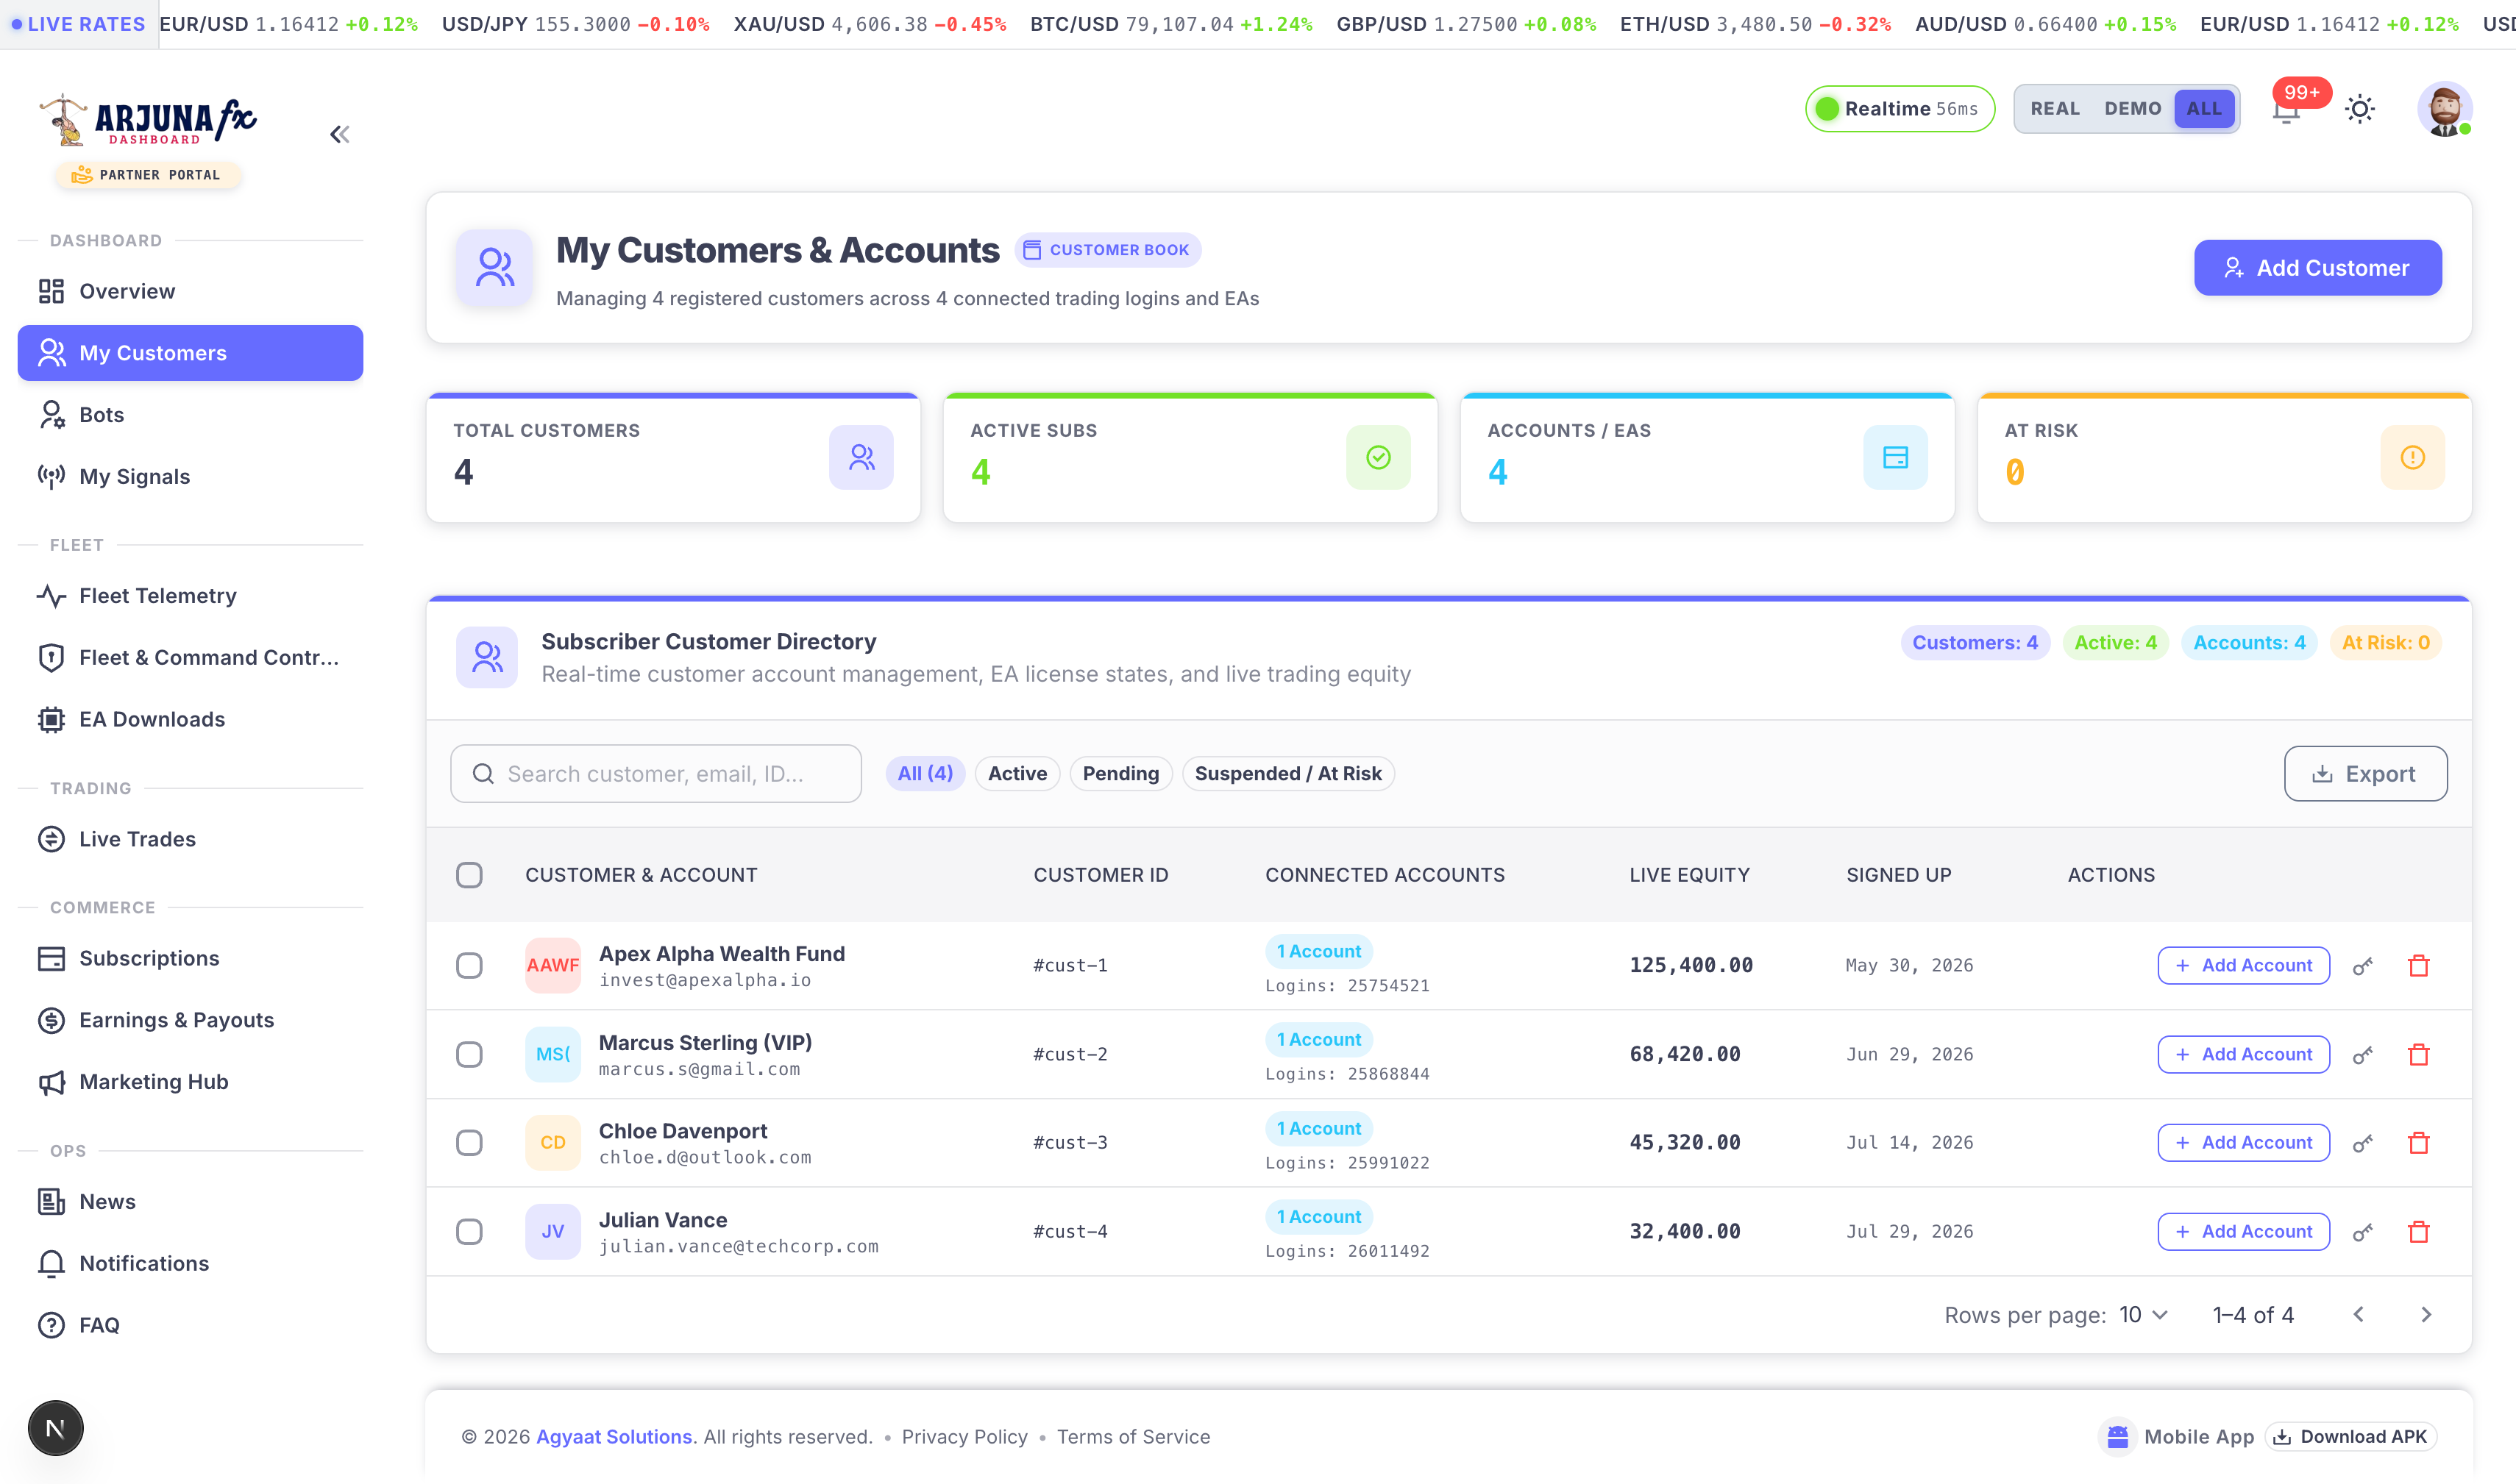
Task: Click the key icon for Chloe Davenport row
Action: [x=2362, y=1143]
